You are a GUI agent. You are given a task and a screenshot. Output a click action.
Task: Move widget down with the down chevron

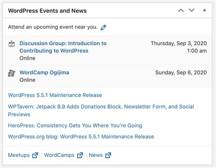point(192,10)
